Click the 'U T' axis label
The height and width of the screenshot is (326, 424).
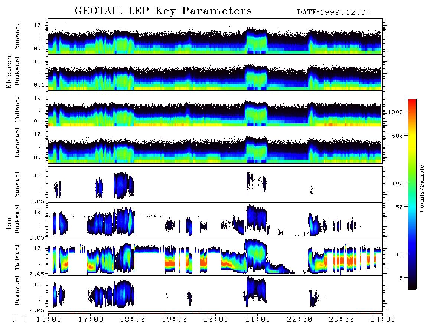(19, 320)
